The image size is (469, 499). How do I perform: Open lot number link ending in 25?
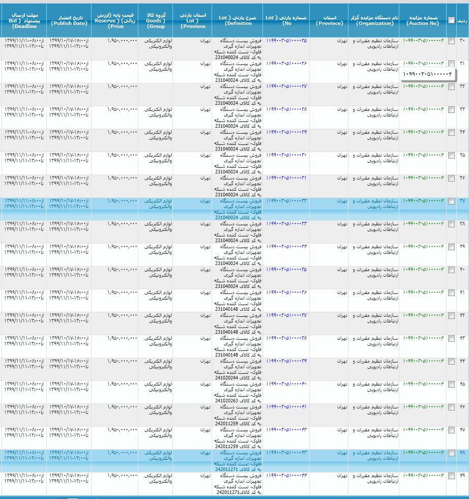click(x=286, y=40)
